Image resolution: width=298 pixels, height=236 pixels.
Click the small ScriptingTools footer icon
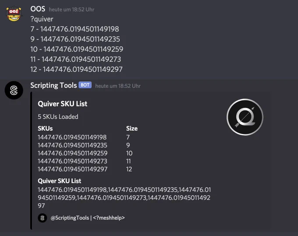(x=43, y=218)
